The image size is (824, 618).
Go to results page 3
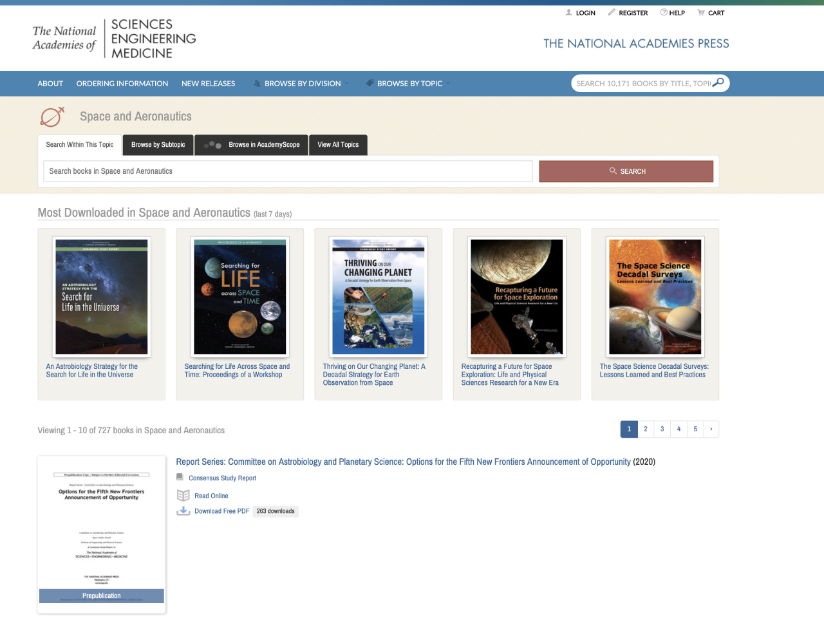coord(662,429)
